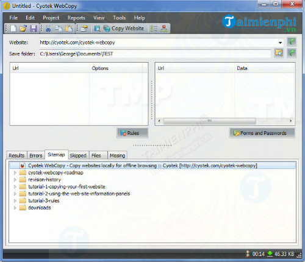Viewport: 305px width, 262px height.
Task: Click the green list report icon
Action: point(154,29)
